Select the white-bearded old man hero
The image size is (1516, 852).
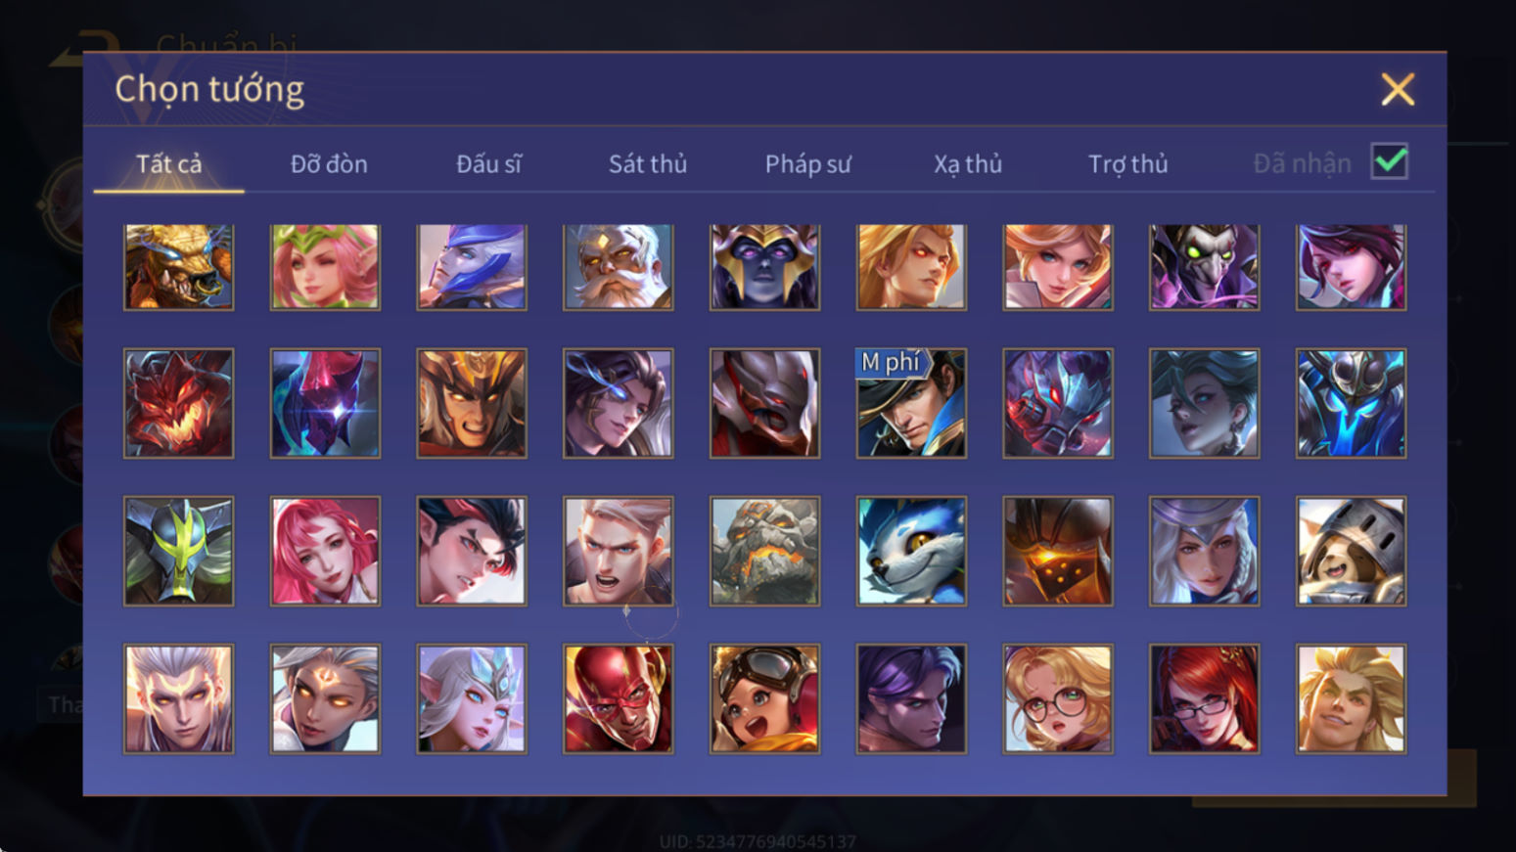pyautogui.click(x=618, y=267)
